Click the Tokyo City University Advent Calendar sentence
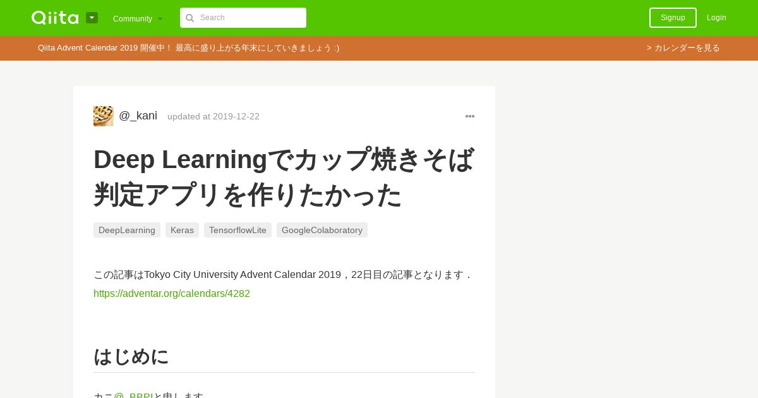 pos(284,275)
